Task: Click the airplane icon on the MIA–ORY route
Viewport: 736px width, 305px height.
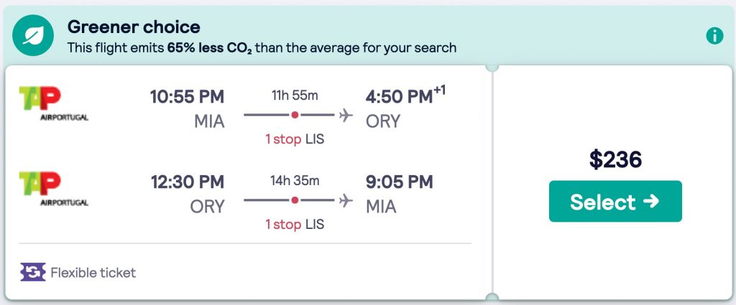Action: (x=346, y=115)
